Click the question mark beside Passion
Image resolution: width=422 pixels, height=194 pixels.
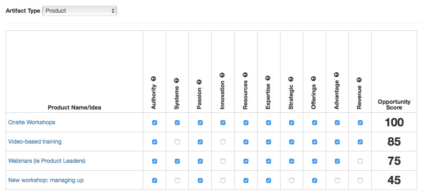click(x=199, y=82)
